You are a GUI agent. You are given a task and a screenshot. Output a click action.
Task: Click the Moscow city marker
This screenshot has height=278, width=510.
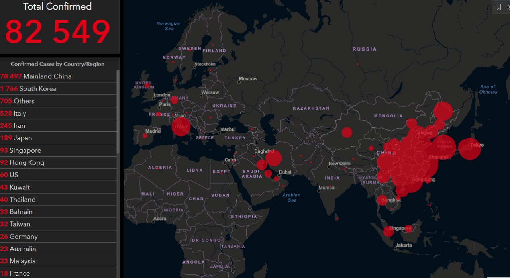click(x=239, y=82)
